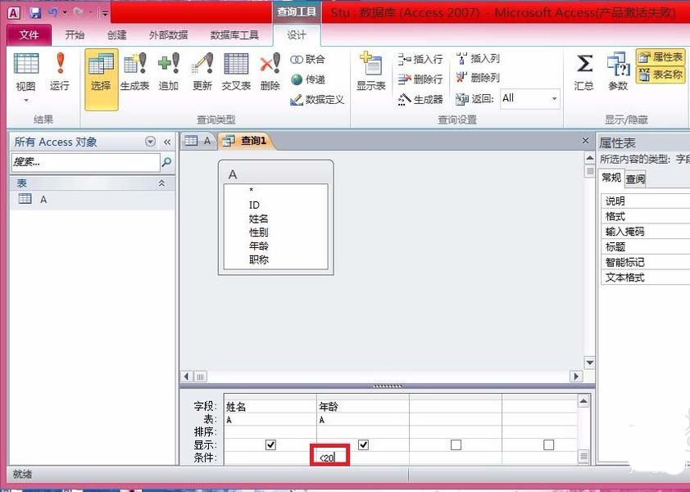Click the 条件 criteria cell containing <20
This screenshot has width=690, height=492.
tap(362, 458)
